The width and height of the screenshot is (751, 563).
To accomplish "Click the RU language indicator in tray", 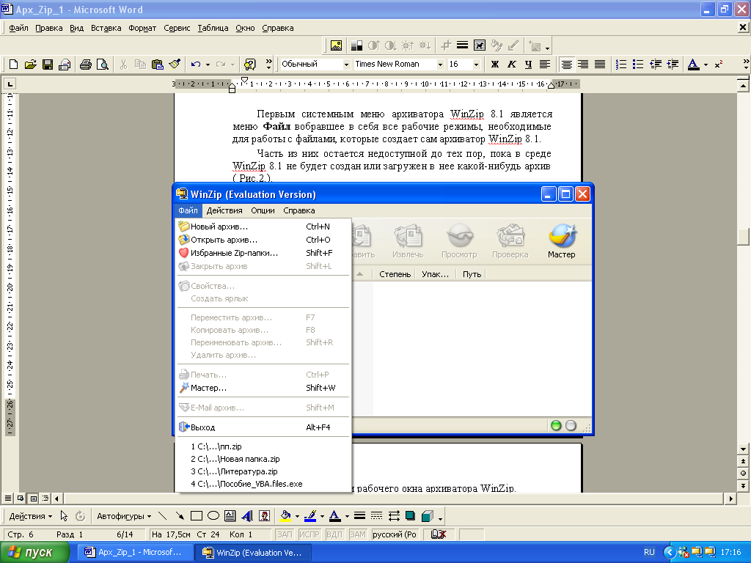I will pyautogui.click(x=649, y=553).
